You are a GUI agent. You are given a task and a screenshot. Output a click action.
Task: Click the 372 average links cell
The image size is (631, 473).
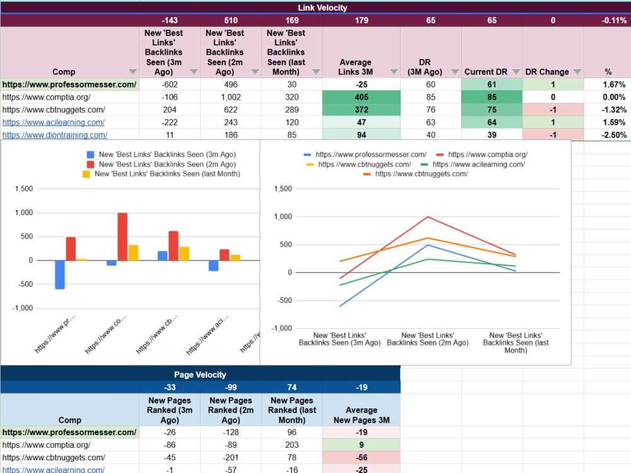click(x=362, y=109)
